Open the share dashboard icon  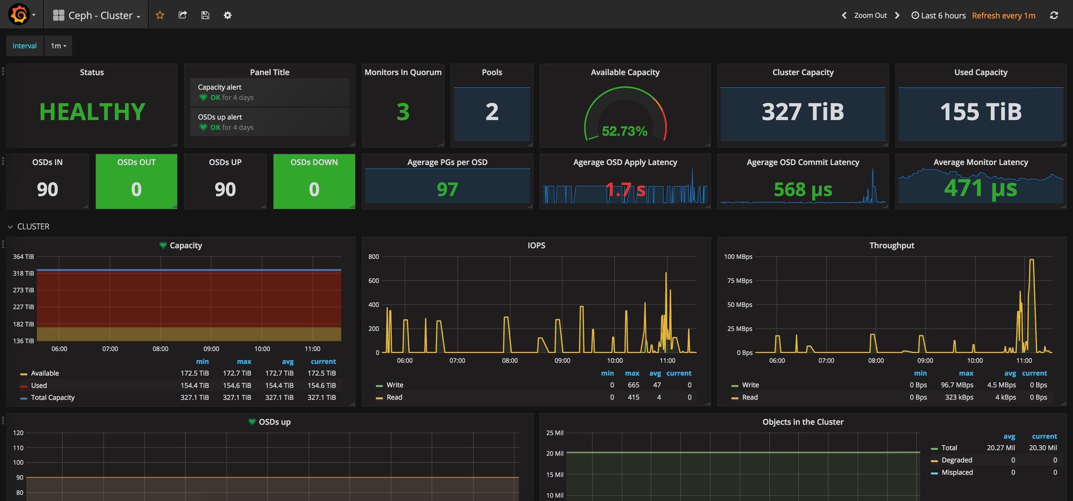182,15
